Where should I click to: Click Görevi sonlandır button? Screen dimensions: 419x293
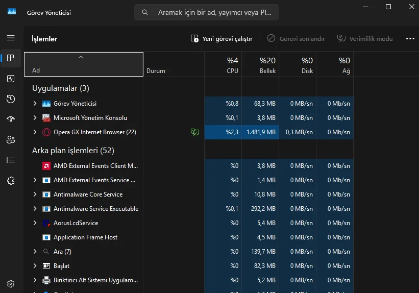296,39
